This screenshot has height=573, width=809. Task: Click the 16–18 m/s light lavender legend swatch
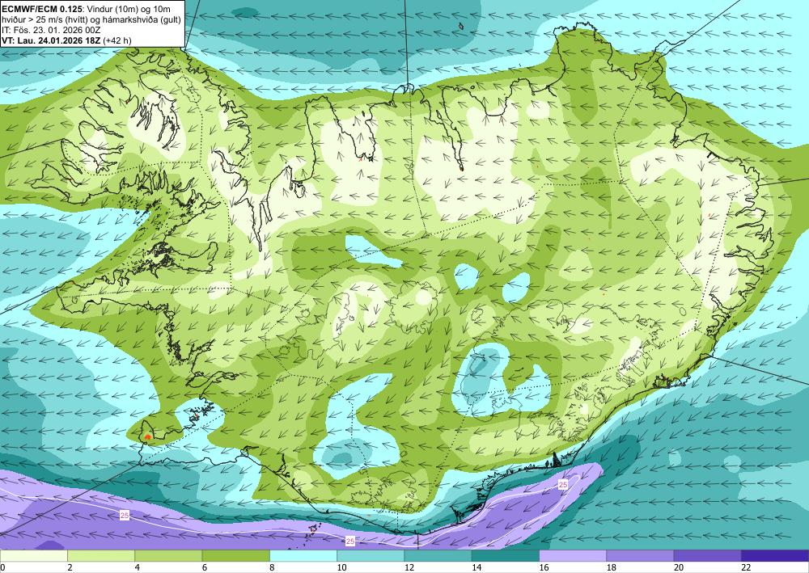click(x=573, y=556)
